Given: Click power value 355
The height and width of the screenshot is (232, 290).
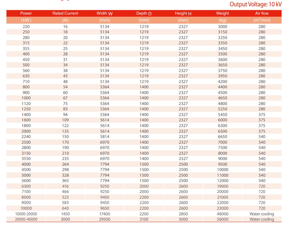Looking at the screenshot, I should (26, 49).
